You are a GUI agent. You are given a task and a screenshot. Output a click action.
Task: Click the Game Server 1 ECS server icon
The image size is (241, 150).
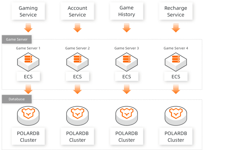pos(28,62)
